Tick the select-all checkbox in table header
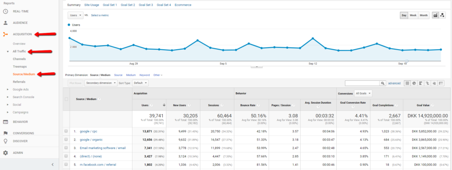 [66, 99]
